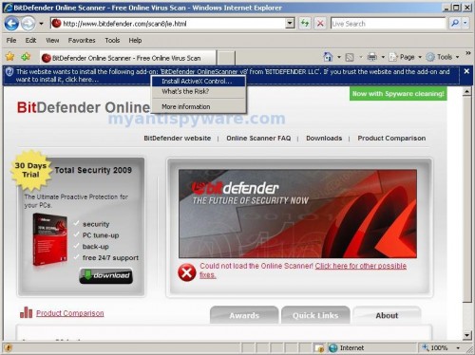Image resolution: width=475 pixels, height=355 pixels.
Task: Open the Page command bar menu
Action: pyautogui.click(x=406, y=57)
